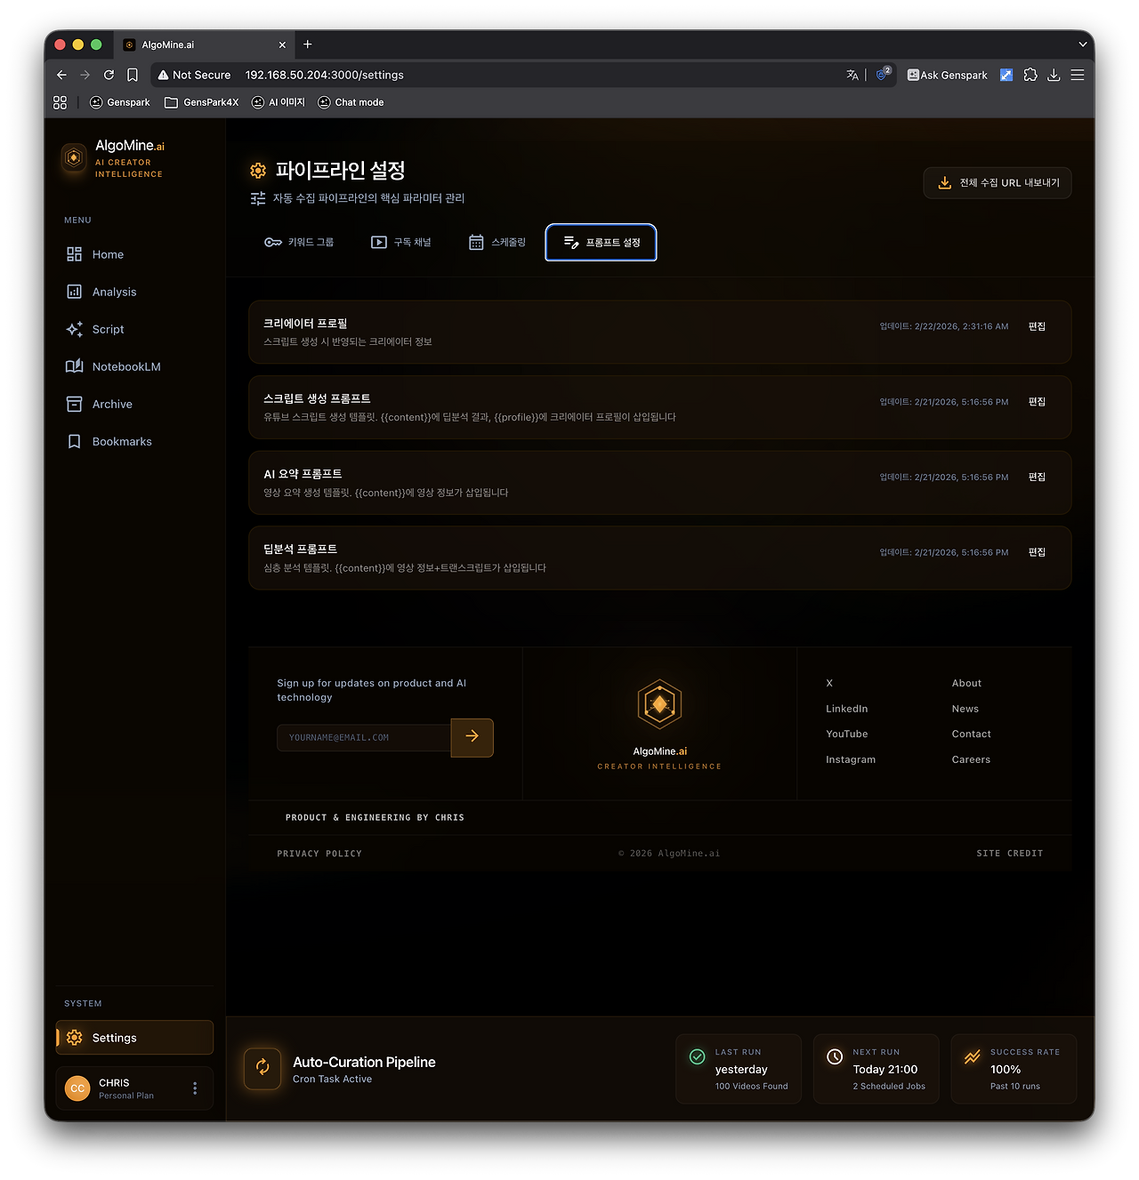Click the newsletter email input field

[x=364, y=737]
